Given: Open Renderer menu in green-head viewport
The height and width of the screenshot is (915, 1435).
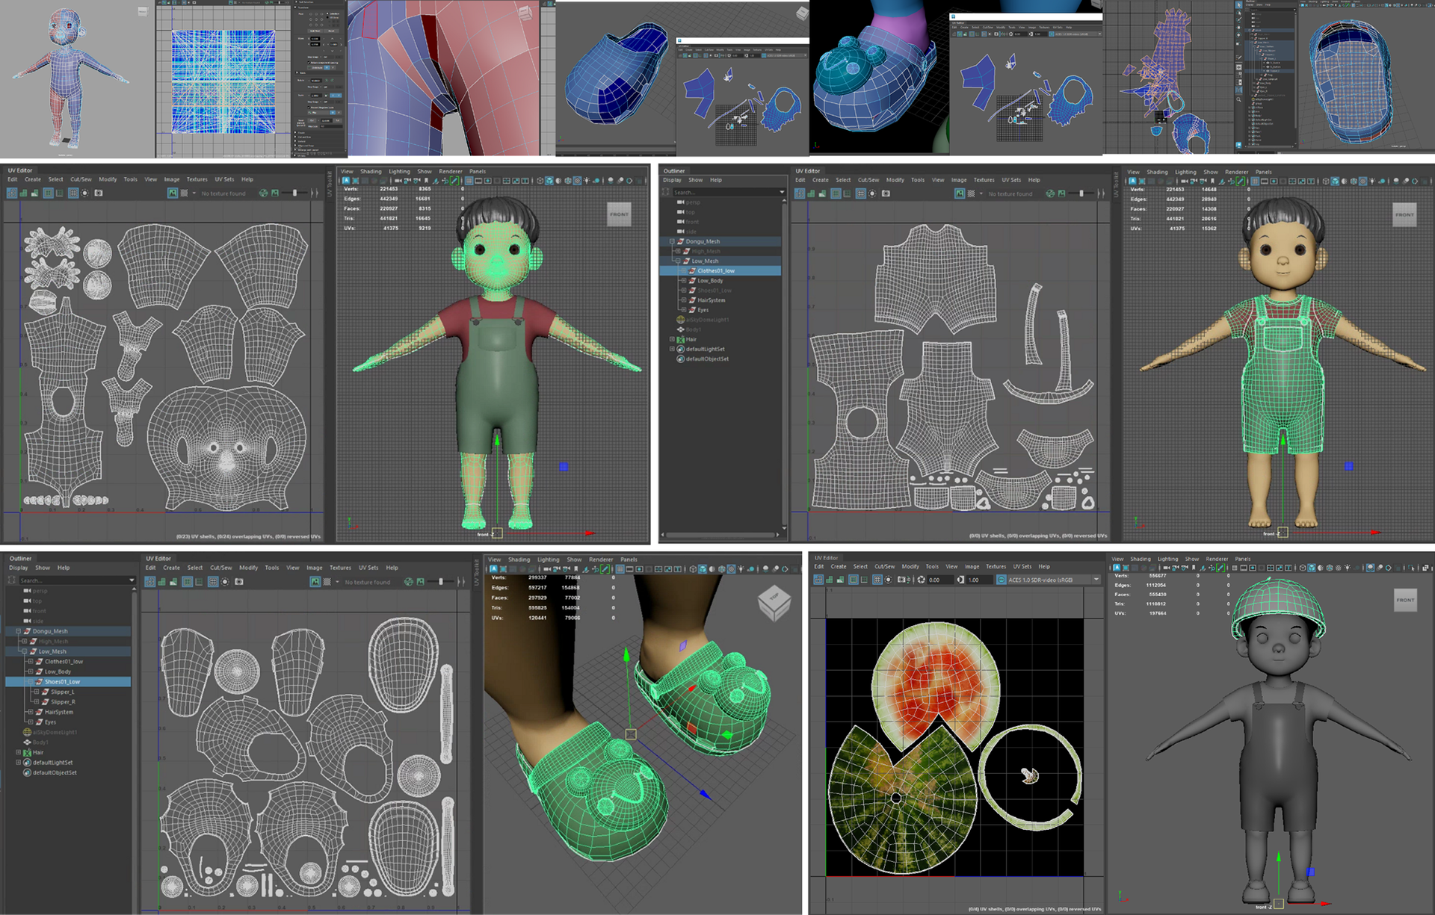Looking at the screenshot, I should pos(451,171).
